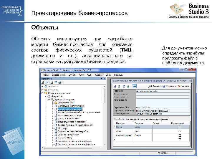Click the Navigator vertical scrollbar down arrow
The image size is (212, 159).
pos(104,145)
